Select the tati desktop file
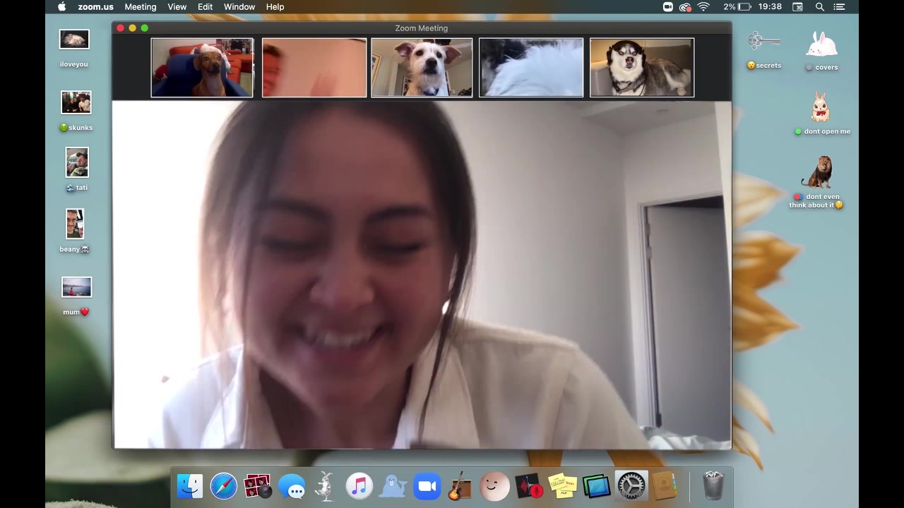904x508 pixels. [x=77, y=169]
